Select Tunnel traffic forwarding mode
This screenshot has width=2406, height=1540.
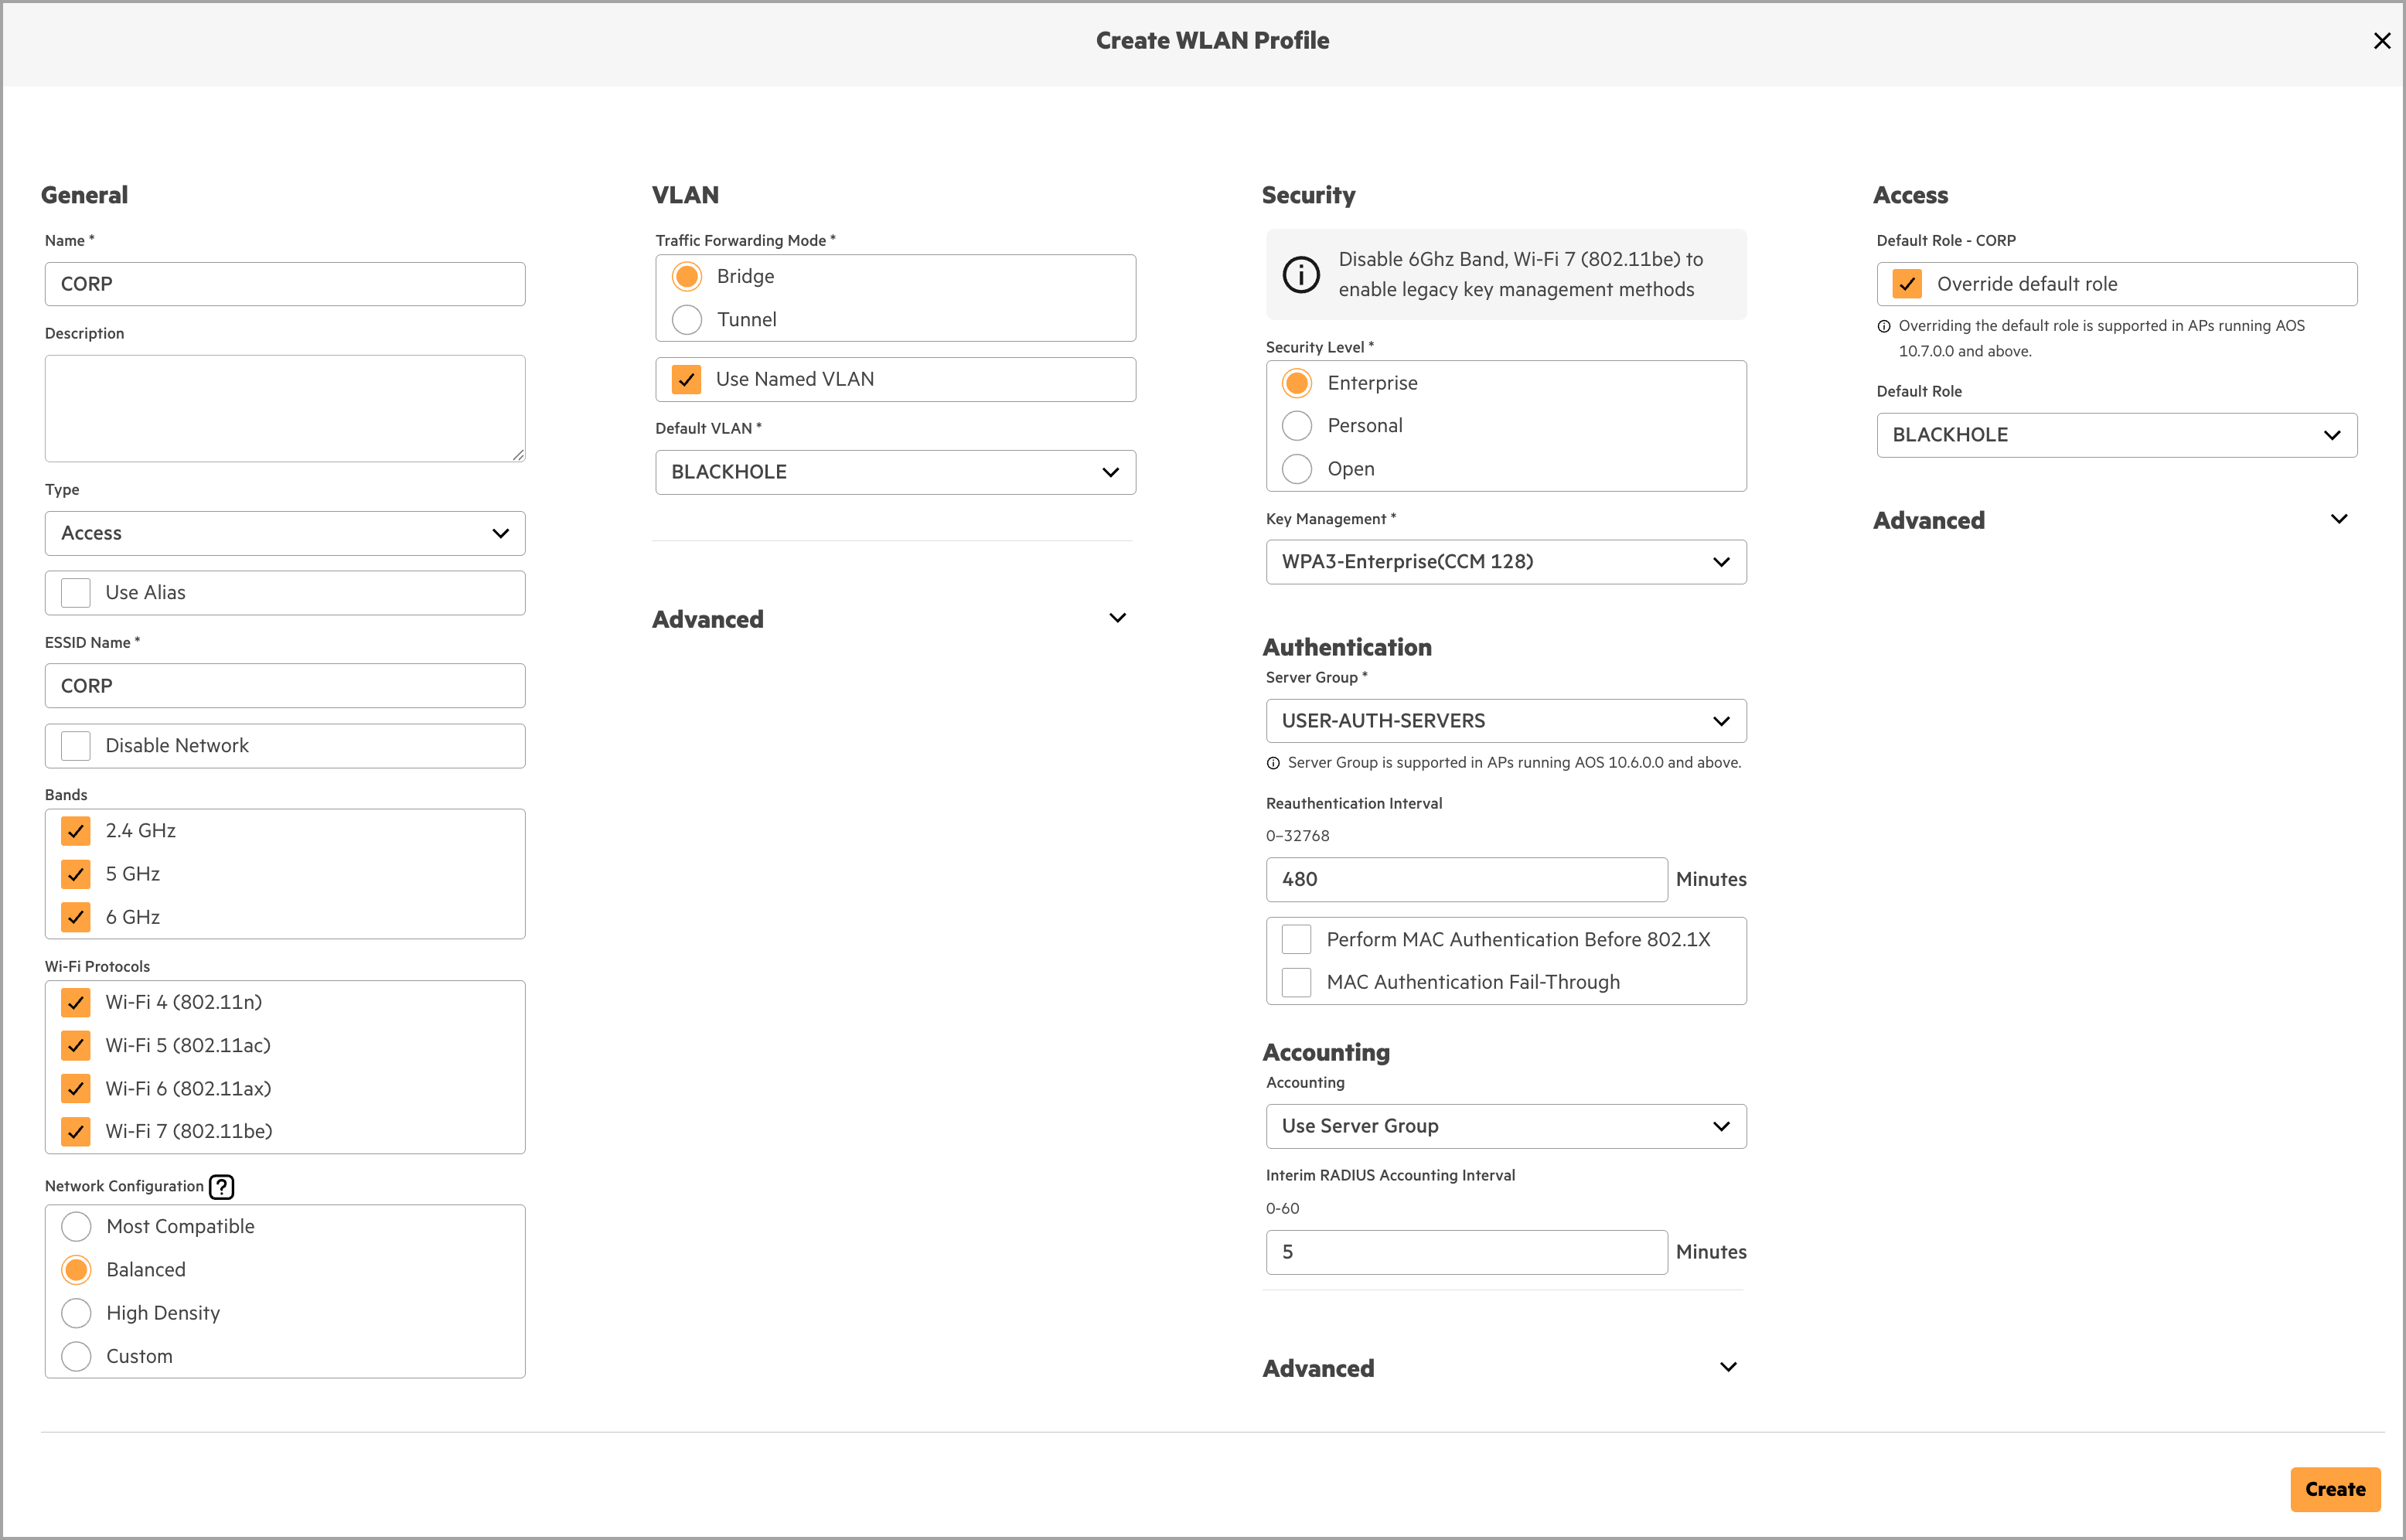coord(687,319)
